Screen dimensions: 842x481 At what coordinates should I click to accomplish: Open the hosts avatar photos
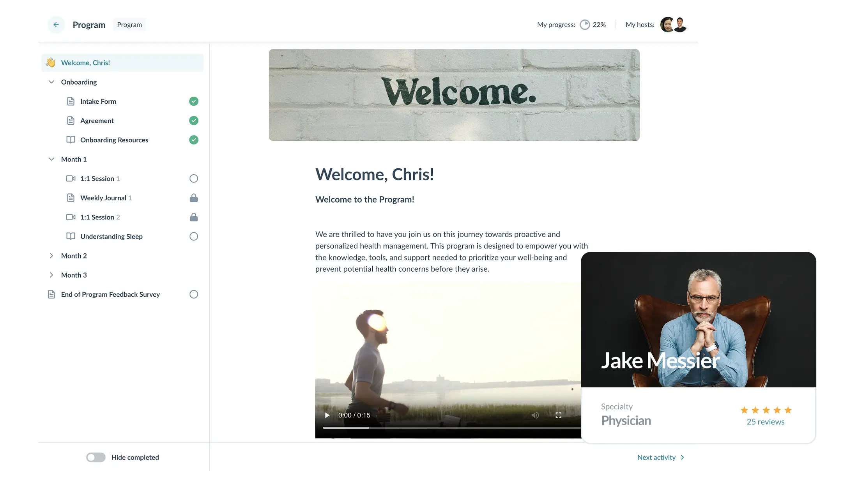pos(673,25)
